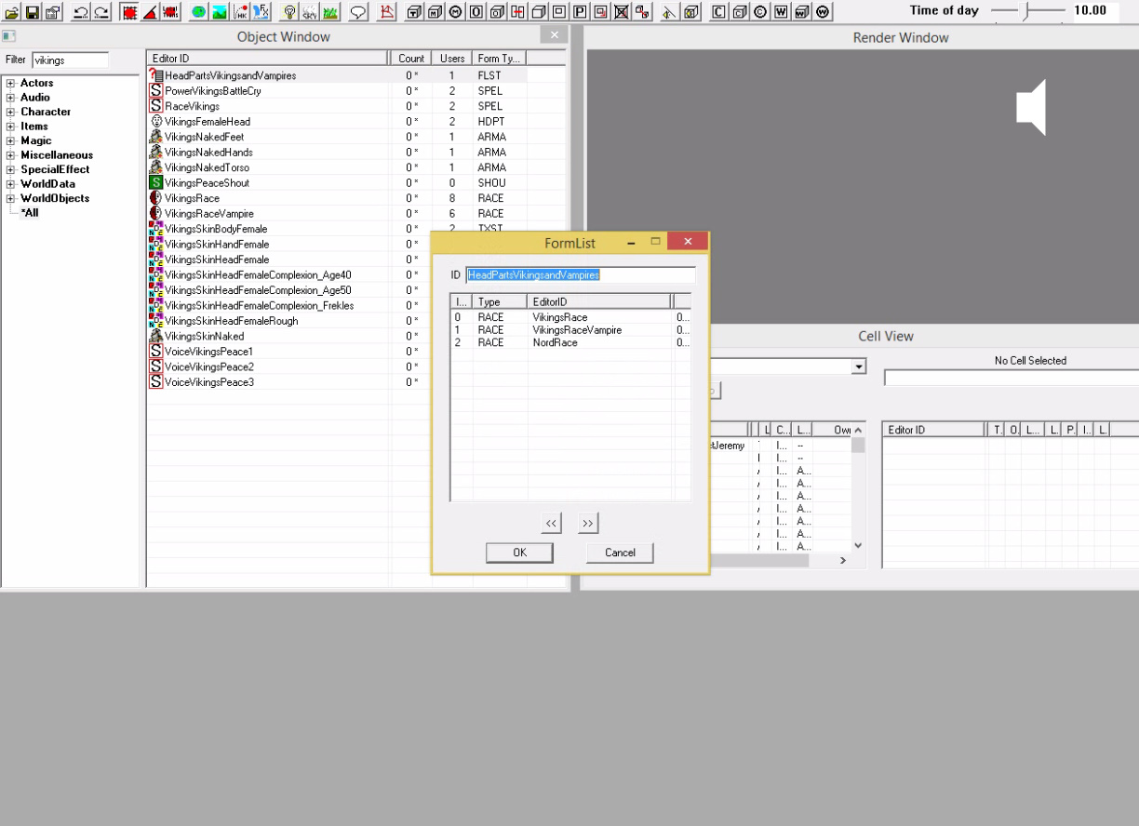Toggle the local transform icon
The image size is (1139, 826).
[170, 12]
